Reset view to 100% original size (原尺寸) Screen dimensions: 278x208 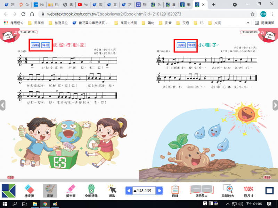(x=248, y=190)
